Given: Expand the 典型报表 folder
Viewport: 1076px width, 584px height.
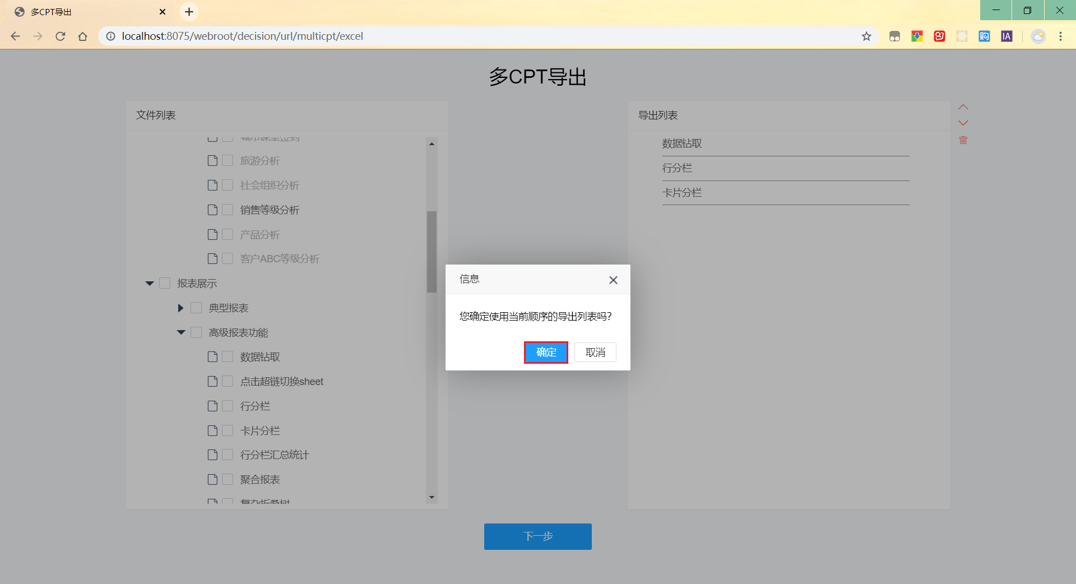Looking at the screenshot, I should (180, 308).
